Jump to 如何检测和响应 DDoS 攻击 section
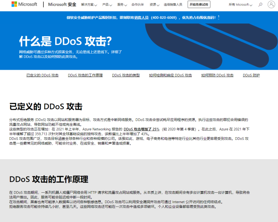 point(170,75)
